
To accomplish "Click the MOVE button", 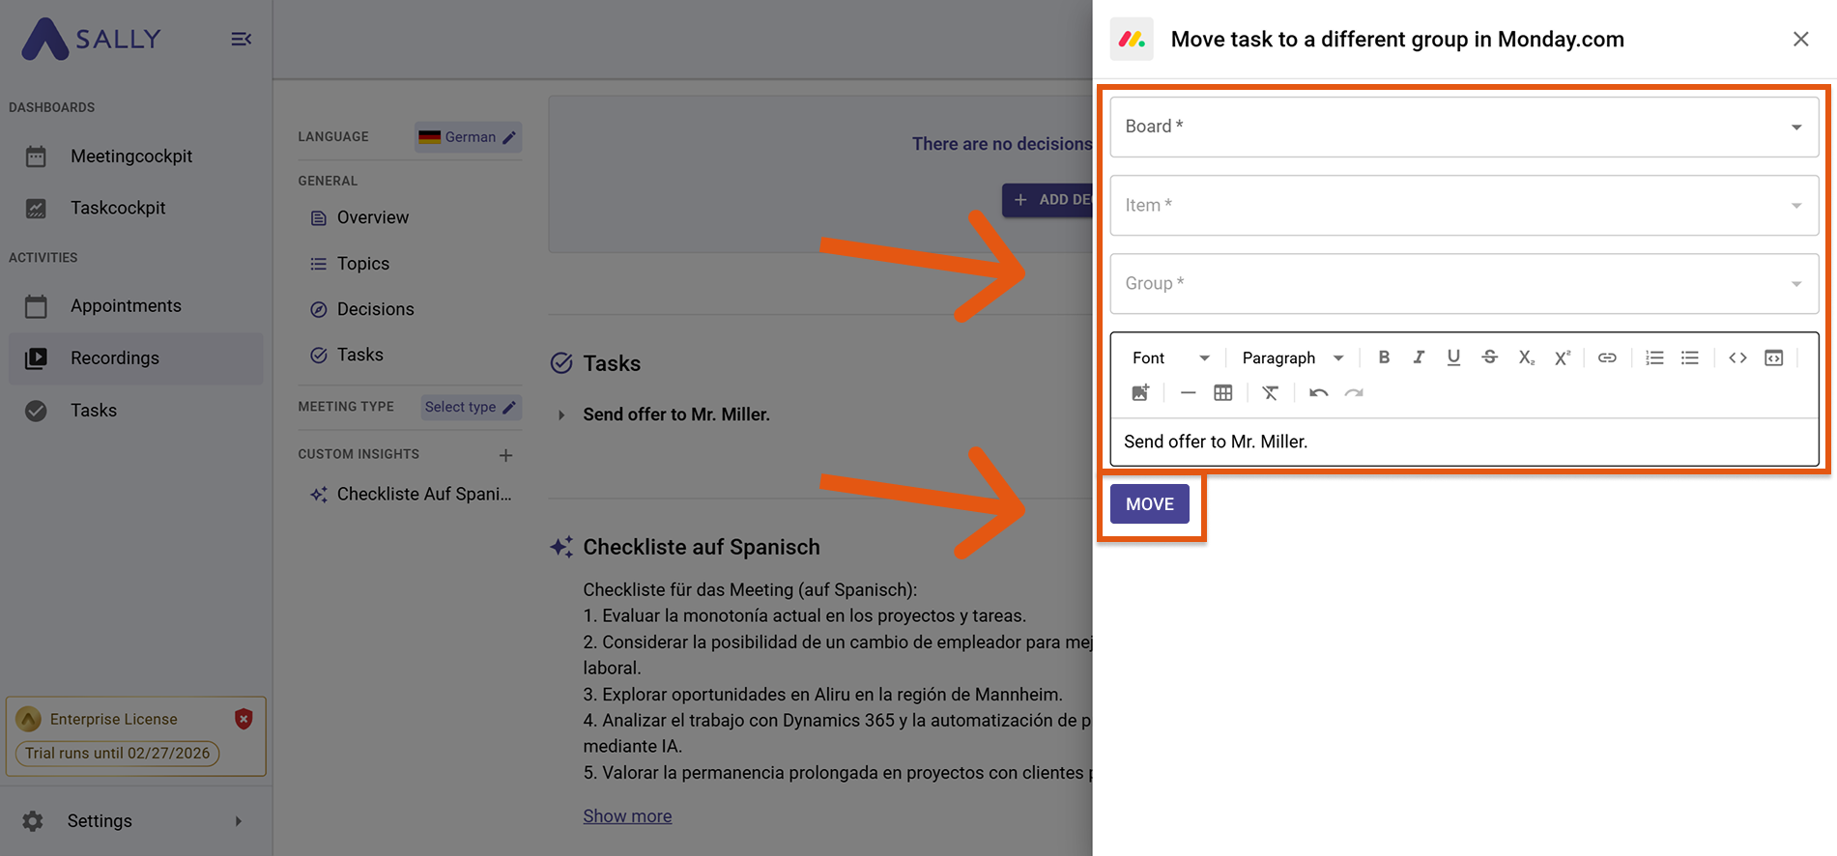I will pos(1149,504).
